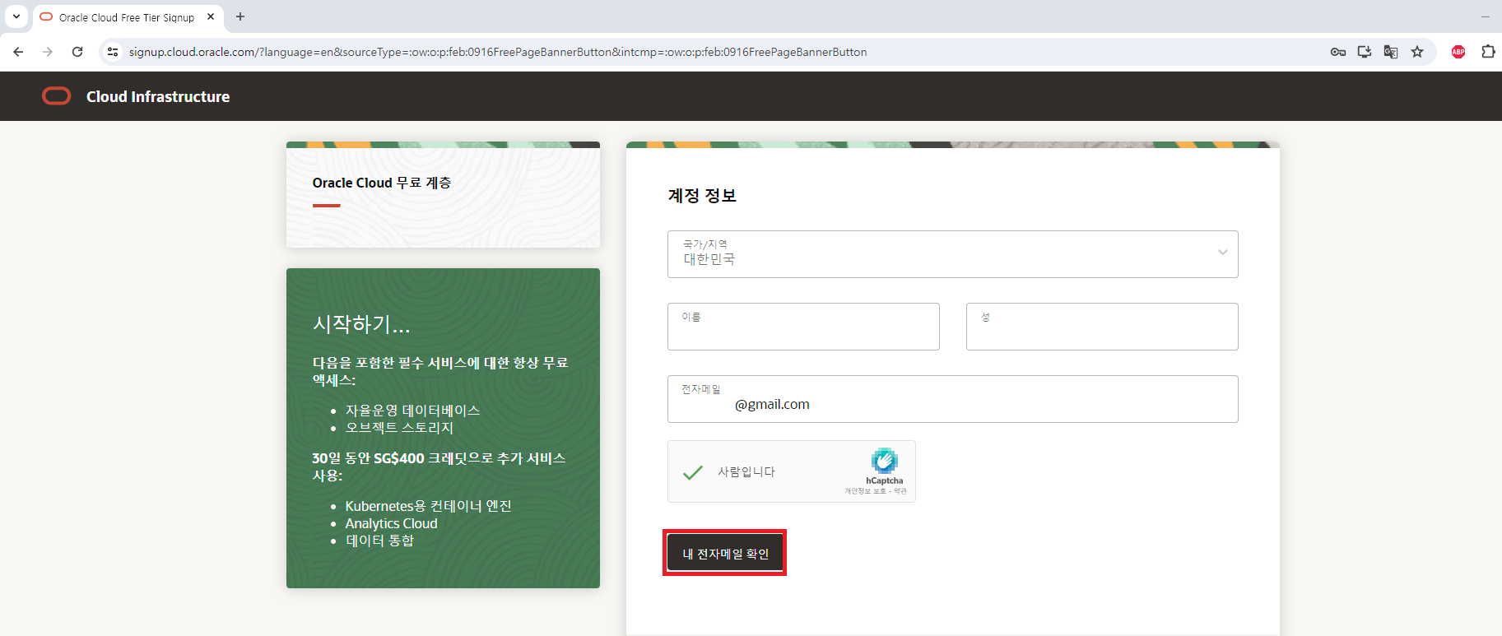Click the hCaptcha logo

[885, 461]
